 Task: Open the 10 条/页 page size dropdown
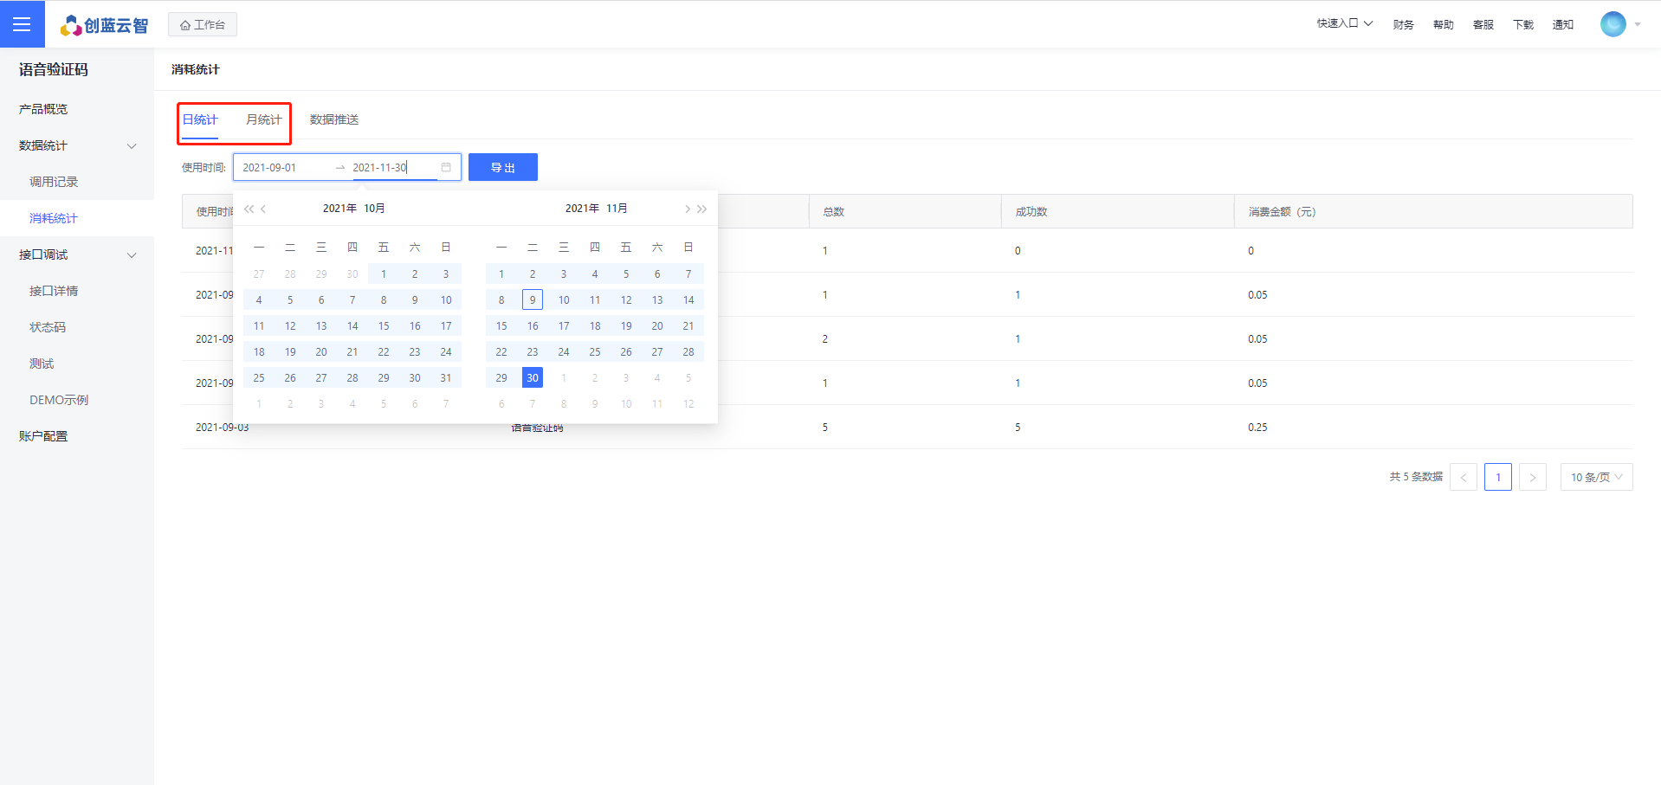click(x=1597, y=477)
